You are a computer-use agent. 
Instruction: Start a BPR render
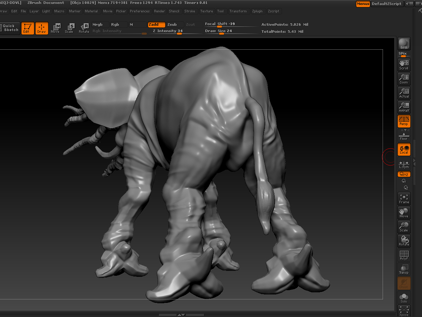point(404,44)
